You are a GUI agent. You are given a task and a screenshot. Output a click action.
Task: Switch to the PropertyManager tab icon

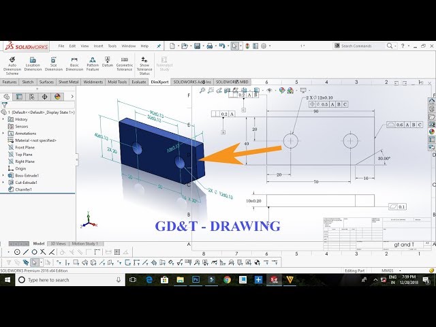point(19,97)
